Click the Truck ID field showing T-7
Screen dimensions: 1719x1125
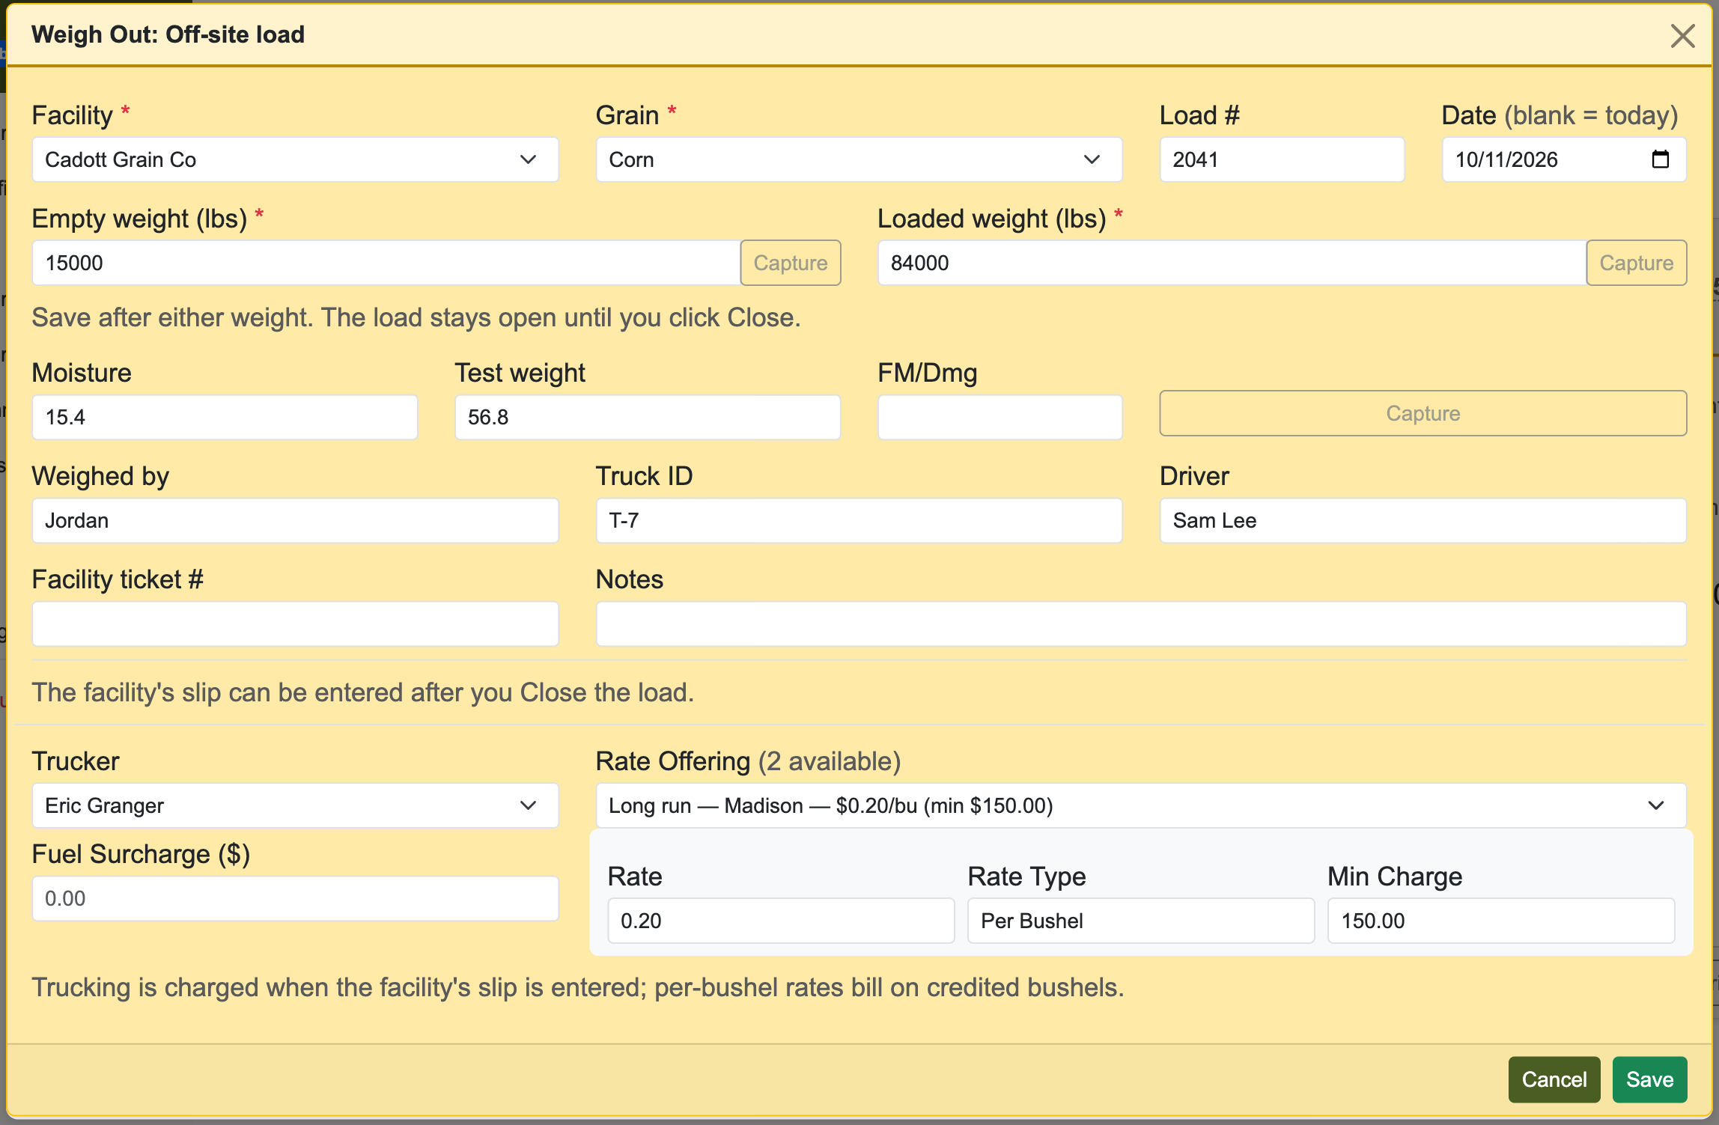pyautogui.click(x=859, y=520)
